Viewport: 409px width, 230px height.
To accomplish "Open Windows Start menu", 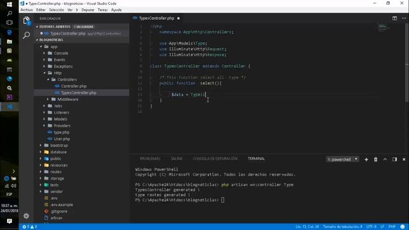I will tap(10, 4).
